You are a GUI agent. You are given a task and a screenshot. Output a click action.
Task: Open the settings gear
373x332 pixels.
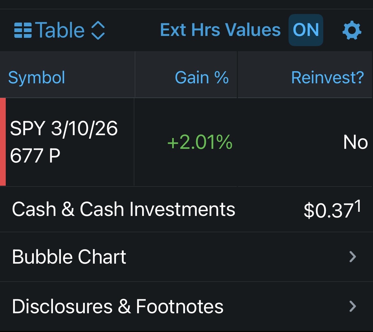coord(352,31)
